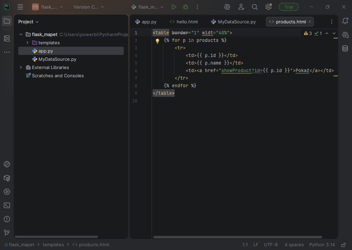Change Python 3.14 interpreter

click(322, 245)
